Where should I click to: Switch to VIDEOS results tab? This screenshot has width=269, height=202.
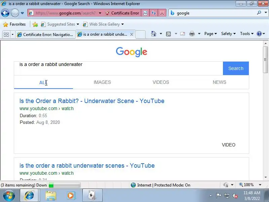[x=161, y=82]
